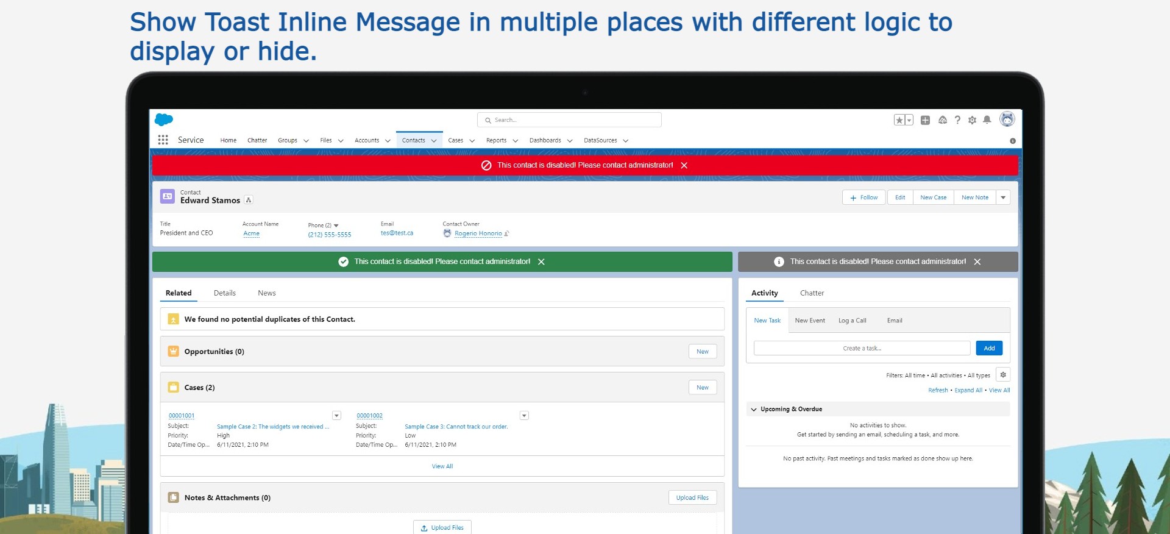Switch to the Details tab

[224, 293]
